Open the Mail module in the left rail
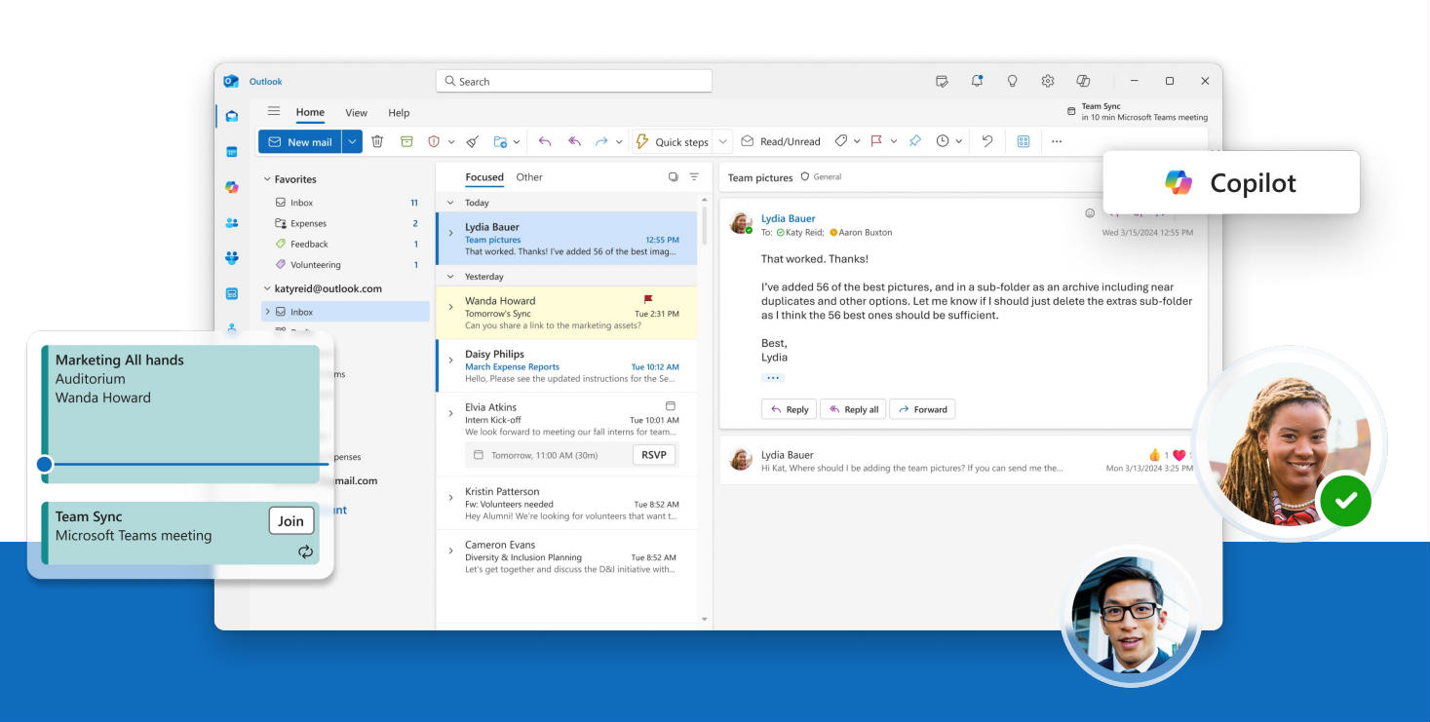The height and width of the screenshot is (722, 1430). 231,116
